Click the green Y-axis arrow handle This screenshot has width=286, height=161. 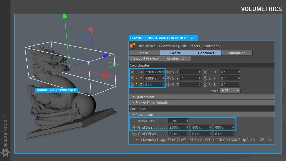pyautogui.click(x=65, y=16)
